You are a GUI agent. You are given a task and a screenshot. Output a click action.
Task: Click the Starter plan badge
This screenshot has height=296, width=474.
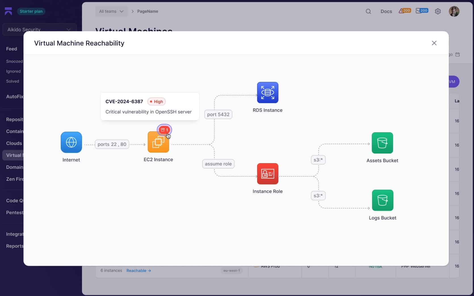[x=31, y=11]
